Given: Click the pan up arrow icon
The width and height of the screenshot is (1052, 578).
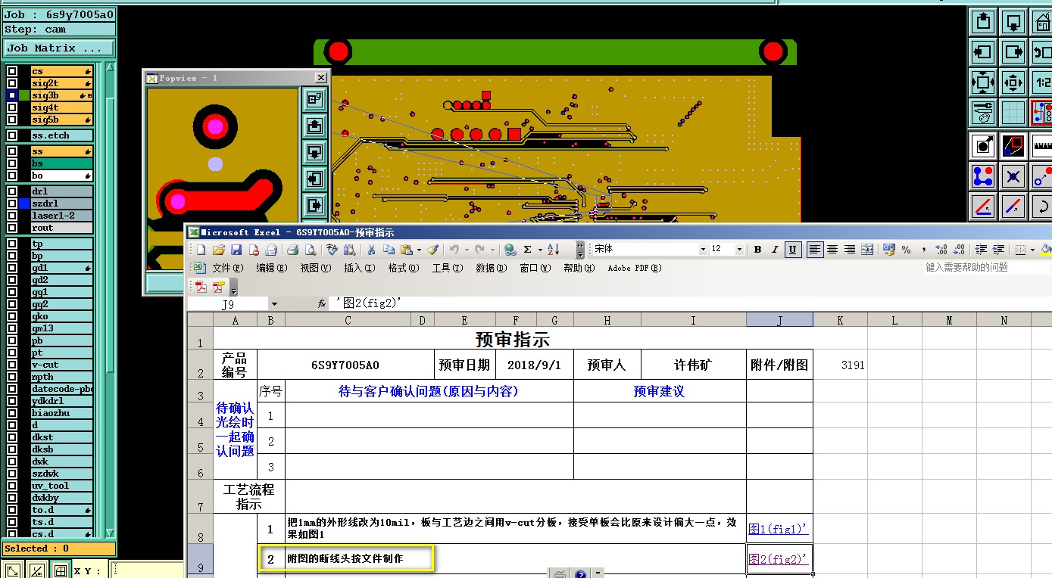Looking at the screenshot, I should pos(983,21).
